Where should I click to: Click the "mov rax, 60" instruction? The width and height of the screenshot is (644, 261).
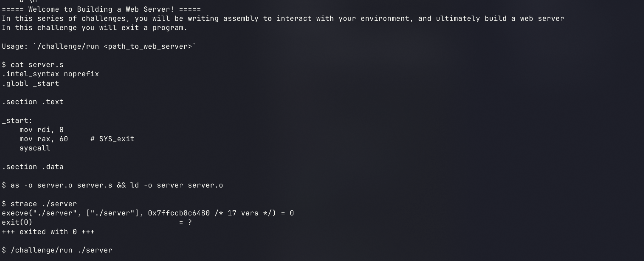(44, 139)
